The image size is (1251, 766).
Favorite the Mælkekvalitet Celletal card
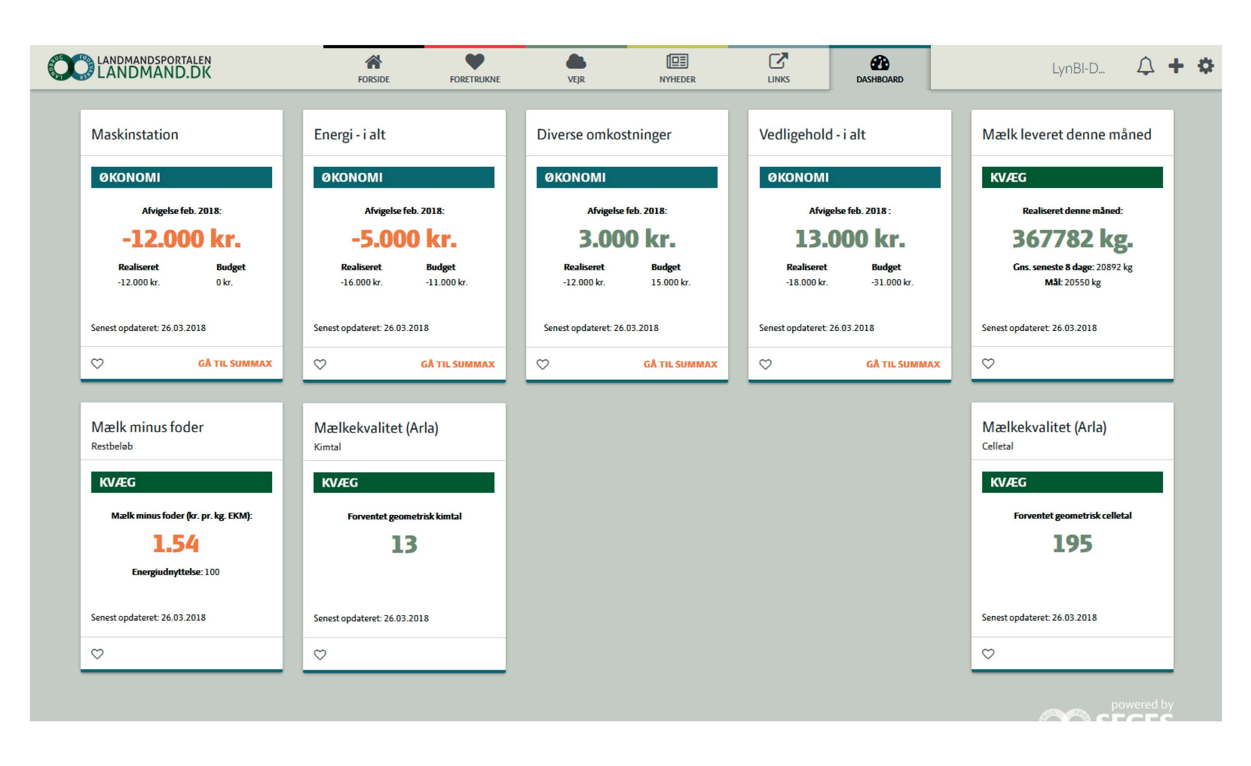[x=988, y=654]
